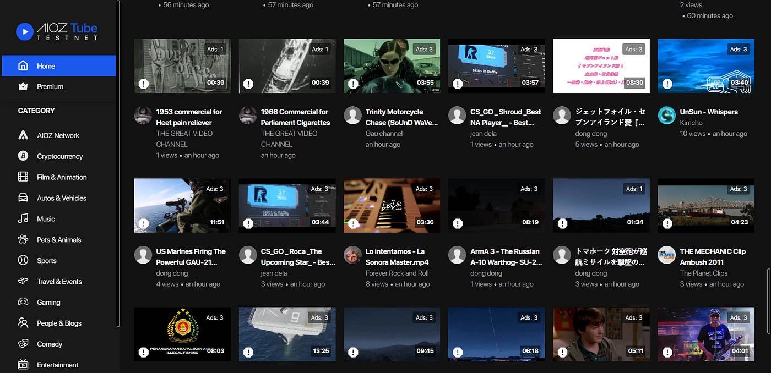Click the AIOZ Network category icon
Screen dimensions: 771x373
(23, 135)
